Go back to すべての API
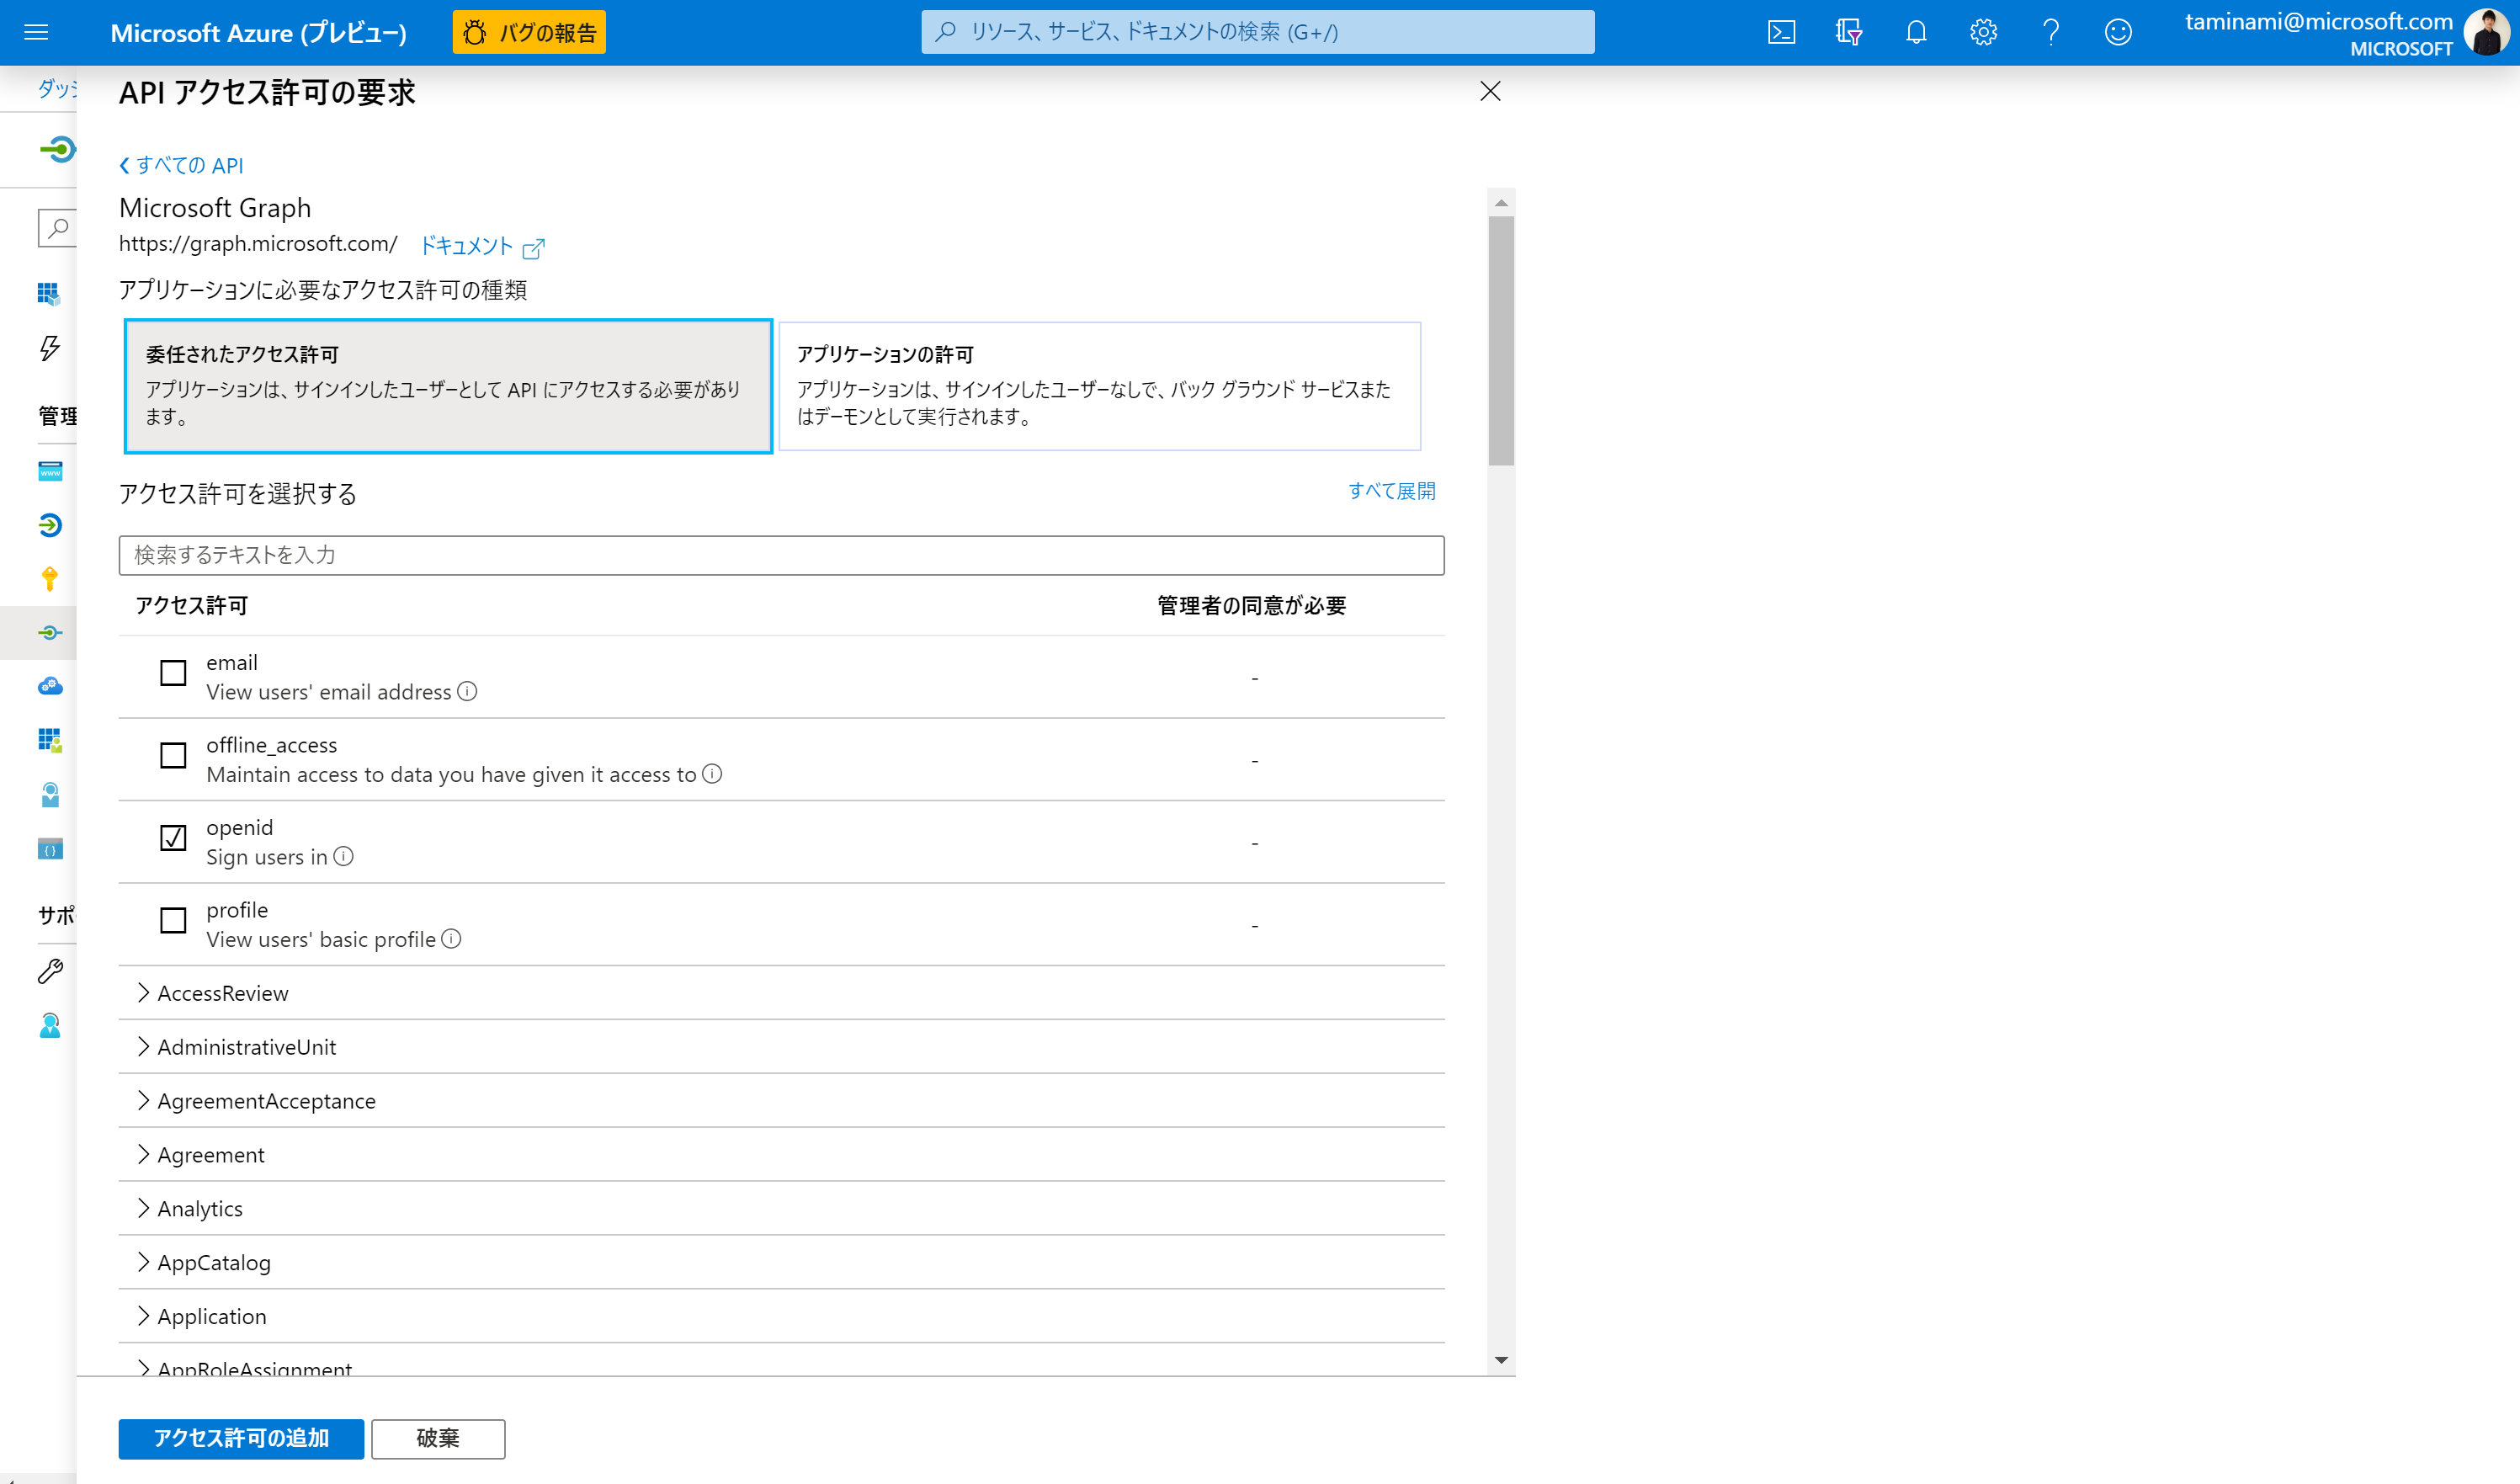The height and width of the screenshot is (1484, 2520). (x=181, y=165)
